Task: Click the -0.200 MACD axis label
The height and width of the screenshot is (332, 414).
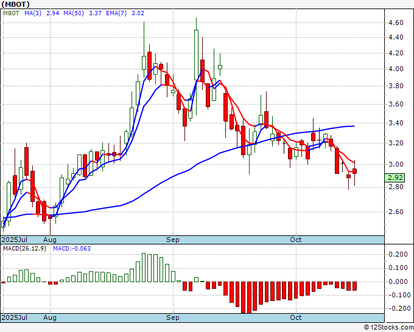Action: click(398, 308)
